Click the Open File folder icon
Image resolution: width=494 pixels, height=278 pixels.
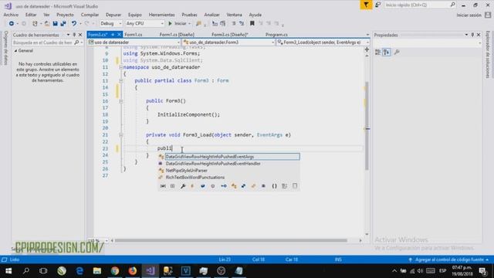click(x=46, y=24)
